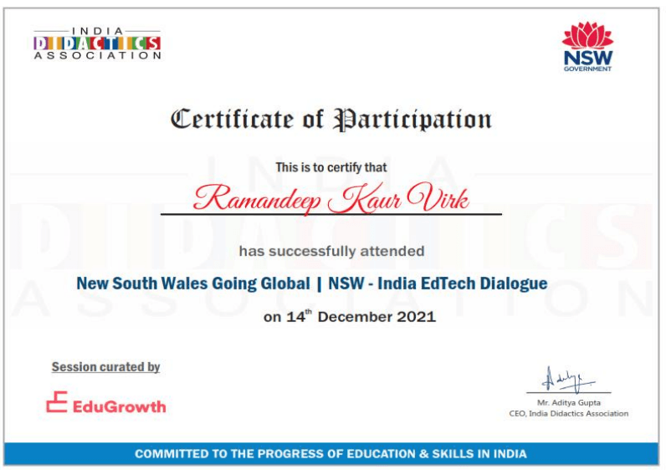Click the recipient name Ramandeep Kaur Virk
Image resolution: width=666 pixels, height=470 pixels.
click(330, 199)
